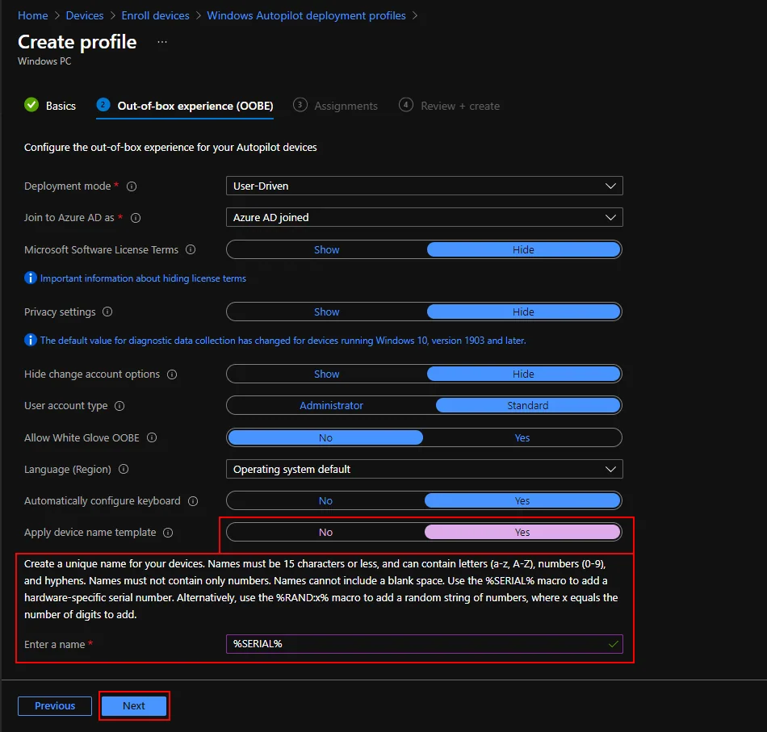Click the info icon beside Privacy settings
The width and height of the screenshot is (767, 732).
click(x=107, y=312)
